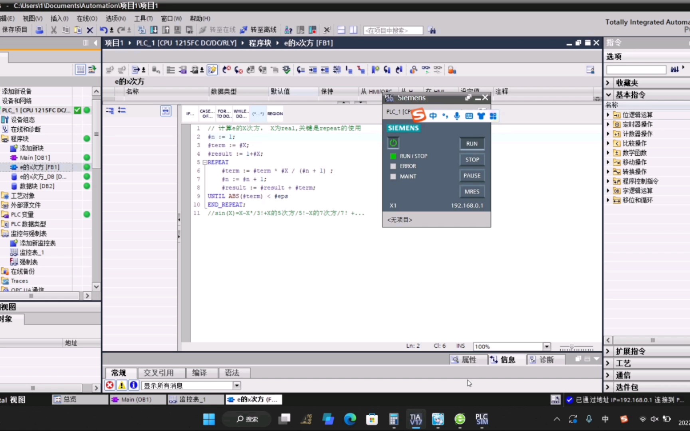
Task: Click STOP button in PLCSIM
Action: coord(472,160)
